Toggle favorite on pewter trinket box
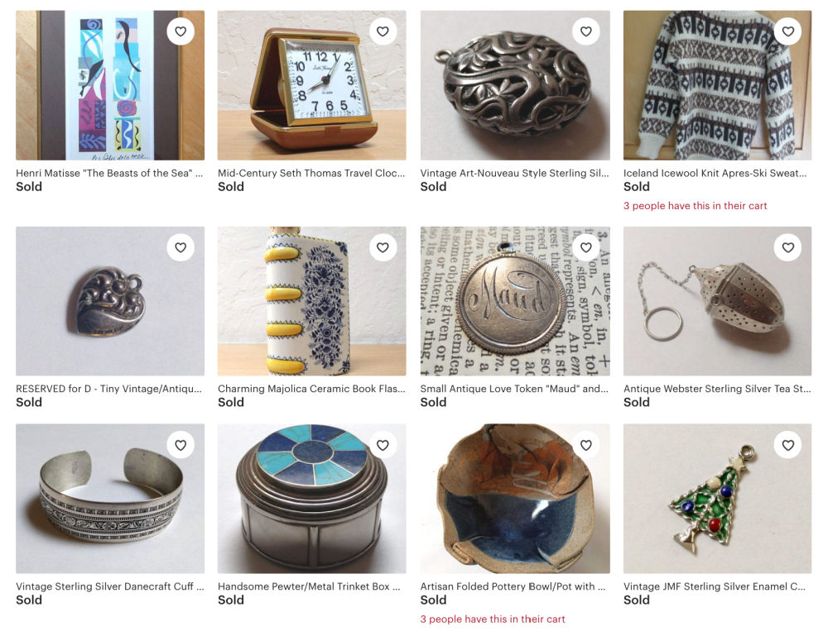 tap(383, 445)
